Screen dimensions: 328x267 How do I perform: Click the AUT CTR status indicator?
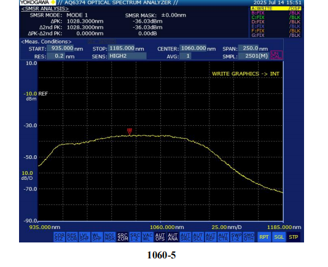(223, 237)
